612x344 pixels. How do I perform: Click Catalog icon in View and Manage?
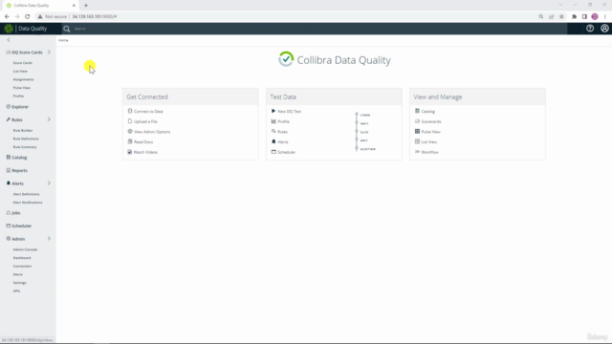tap(417, 111)
